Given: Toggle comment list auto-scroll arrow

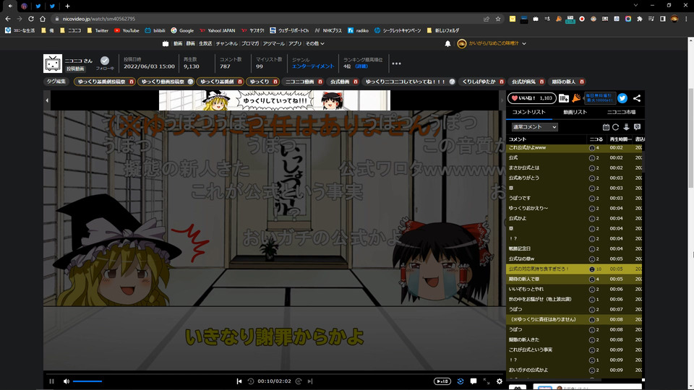Looking at the screenshot, I should (x=626, y=127).
